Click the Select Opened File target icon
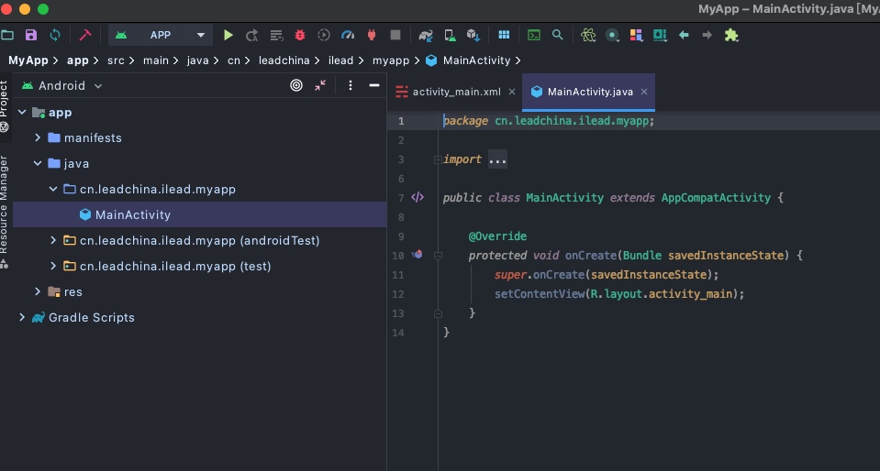Image resolution: width=880 pixels, height=471 pixels. pos(296,85)
